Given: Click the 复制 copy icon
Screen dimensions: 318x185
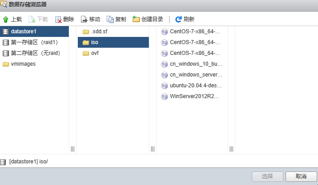Looking at the screenshot, I should point(110,19).
